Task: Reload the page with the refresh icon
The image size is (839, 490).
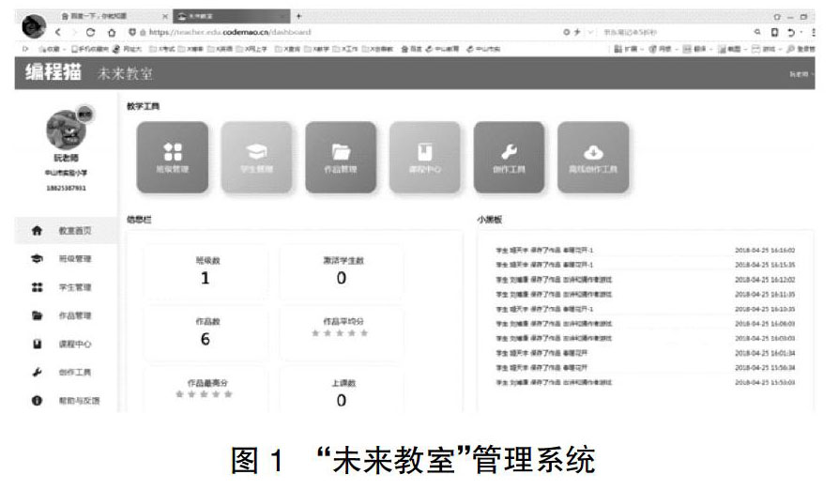Action: point(90,32)
